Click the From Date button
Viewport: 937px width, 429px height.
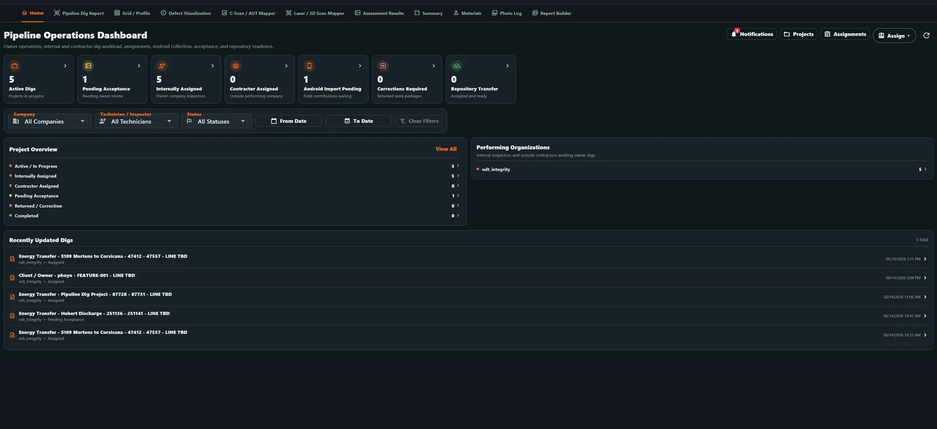pyautogui.click(x=288, y=121)
